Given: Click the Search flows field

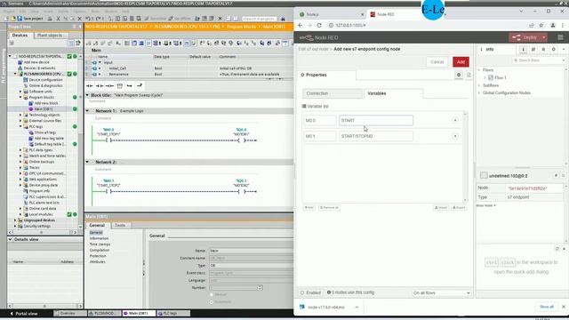Looking at the screenshot, I should pyautogui.click(x=538, y=60).
